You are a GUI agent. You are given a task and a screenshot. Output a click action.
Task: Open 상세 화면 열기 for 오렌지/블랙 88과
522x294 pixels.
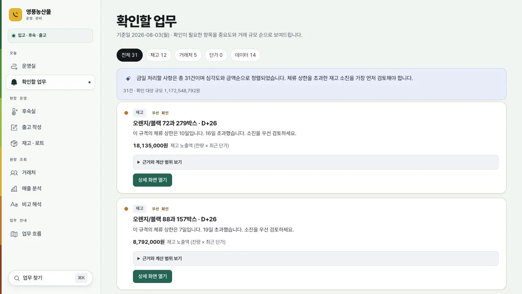153,276
